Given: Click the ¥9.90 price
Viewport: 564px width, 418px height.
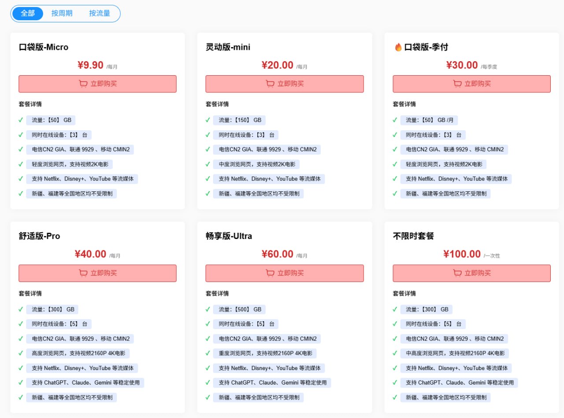Looking at the screenshot, I should 90,65.
